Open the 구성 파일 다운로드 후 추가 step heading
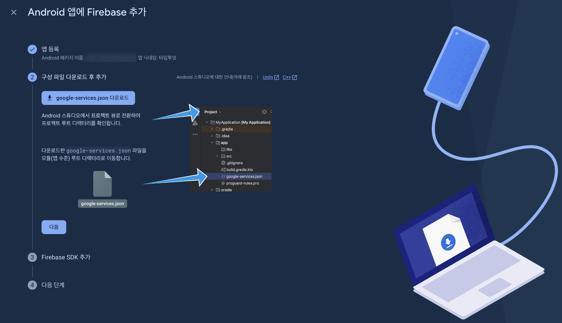 click(x=74, y=77)
